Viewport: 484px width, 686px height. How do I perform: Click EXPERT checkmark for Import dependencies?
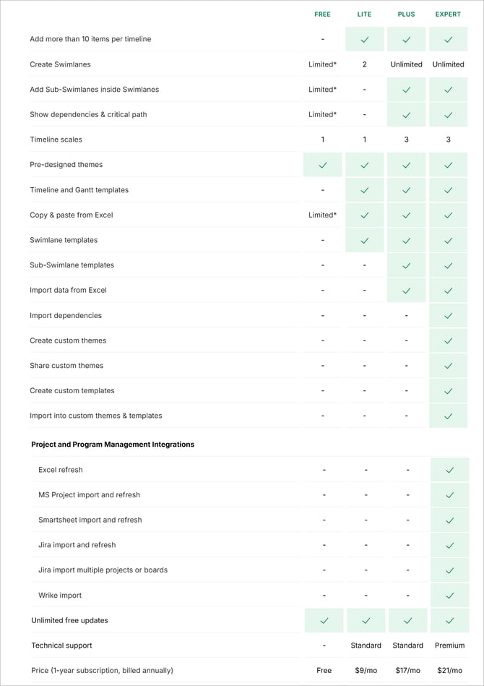pos(448,315)
